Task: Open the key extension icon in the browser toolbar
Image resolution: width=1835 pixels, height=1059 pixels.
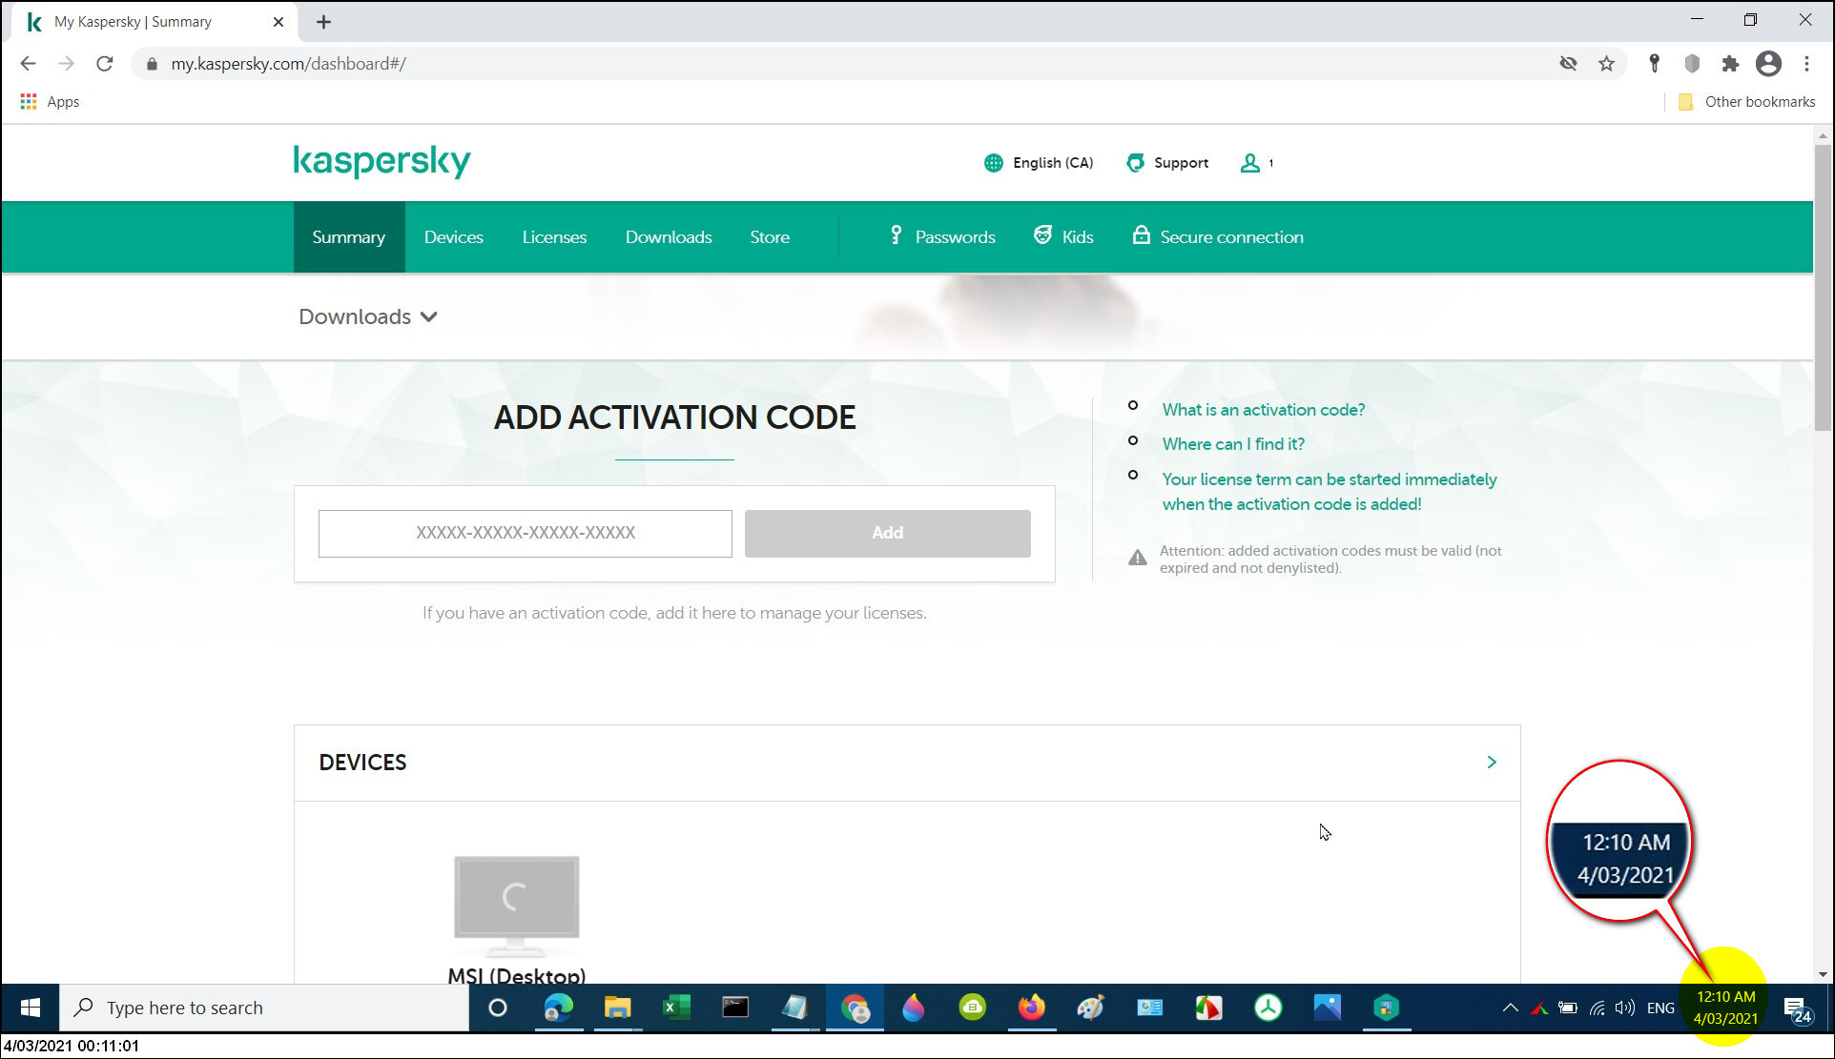Action: pos(1655,64)
